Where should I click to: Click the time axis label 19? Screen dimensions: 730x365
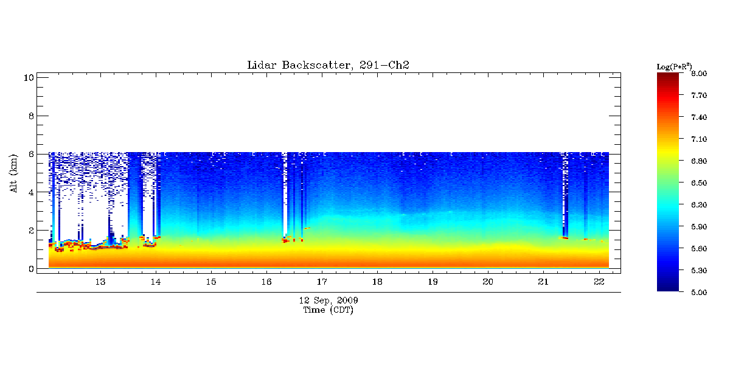pos(433,282)
